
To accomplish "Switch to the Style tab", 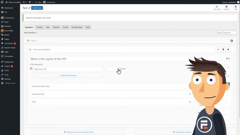I will [x=88, y=27].
